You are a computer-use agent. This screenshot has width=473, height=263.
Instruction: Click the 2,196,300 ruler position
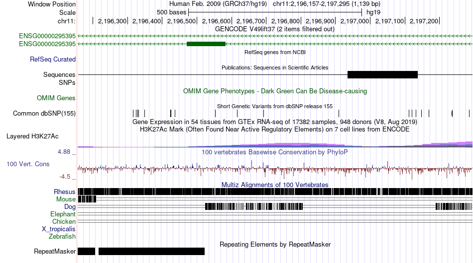(112, 21)
